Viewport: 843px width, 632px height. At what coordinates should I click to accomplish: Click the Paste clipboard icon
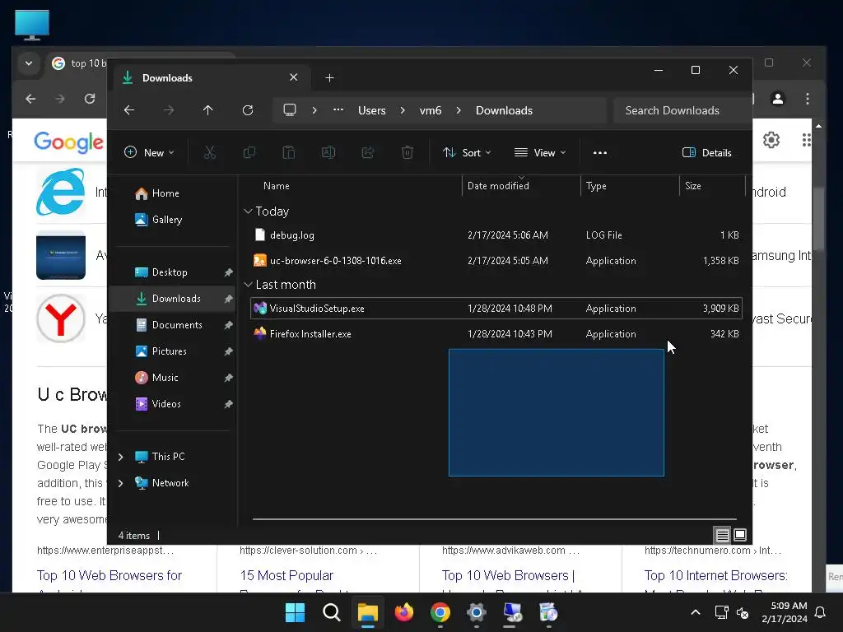289,152
